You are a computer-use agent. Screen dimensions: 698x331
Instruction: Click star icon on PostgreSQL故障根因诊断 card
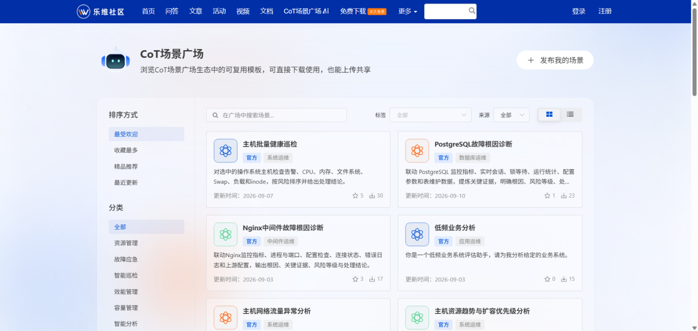547,196
